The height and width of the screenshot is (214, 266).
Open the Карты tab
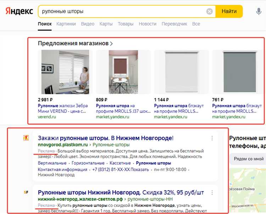pyautogui.click(x=106, y=24)
